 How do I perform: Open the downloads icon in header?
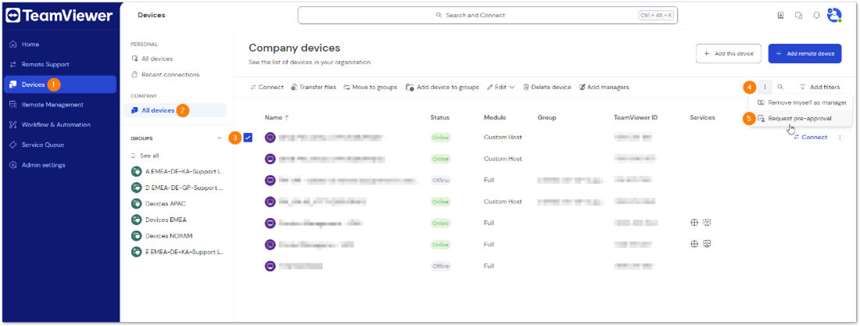click(780, 16)
